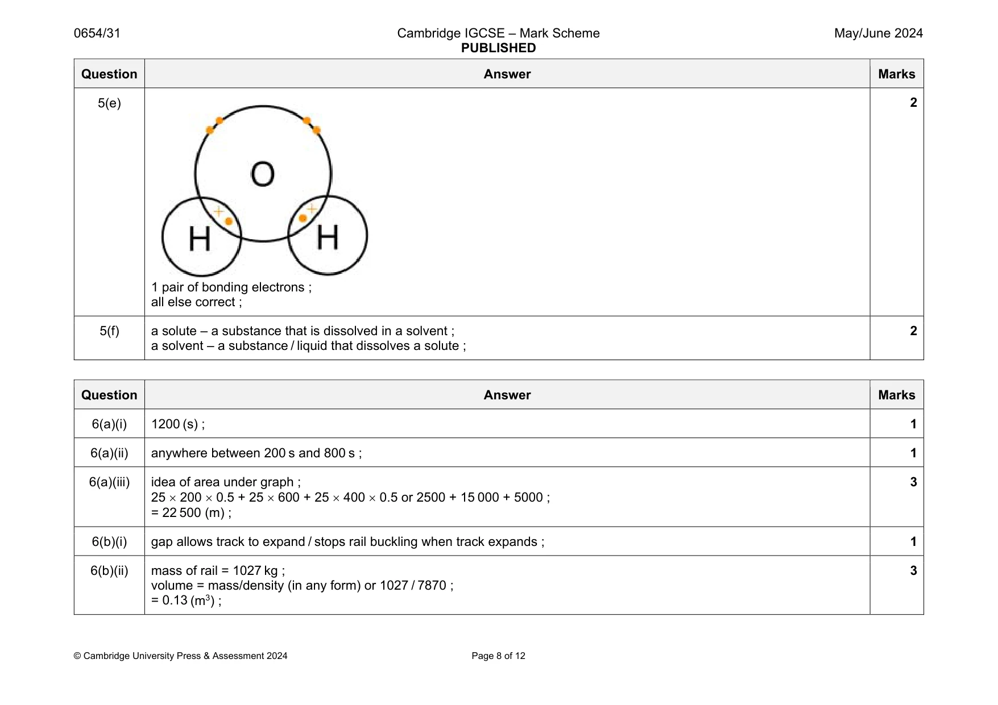Select text '1 pair of bonding electrons ;'

click(x=231, y=287)
